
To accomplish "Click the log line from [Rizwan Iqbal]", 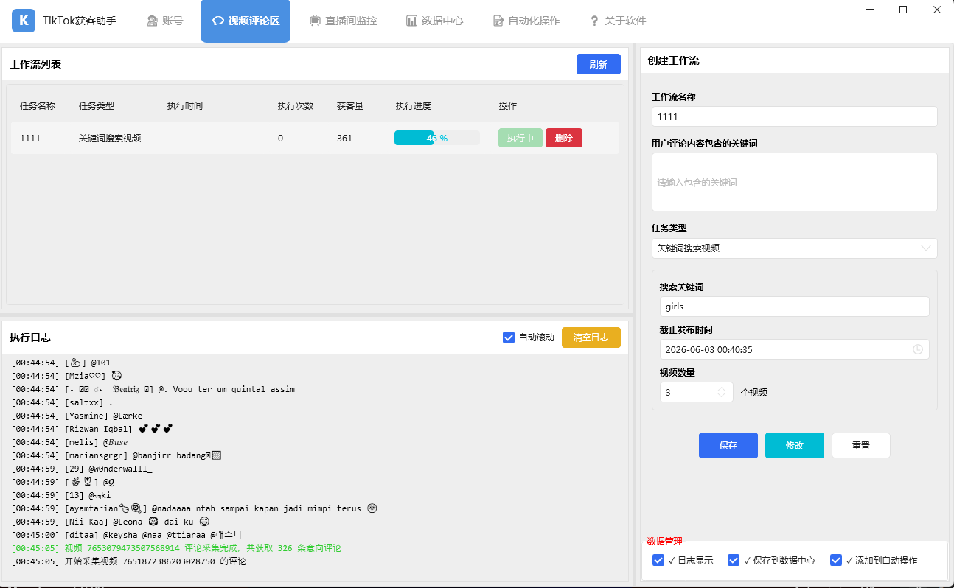I will (x=92, y=429).
